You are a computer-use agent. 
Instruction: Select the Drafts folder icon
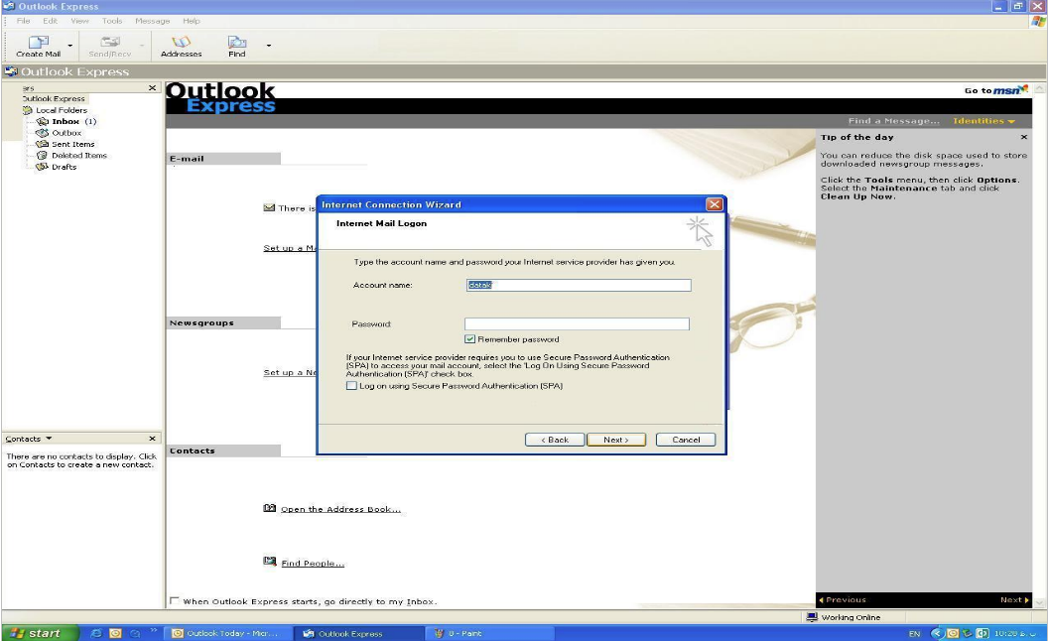tap(43, 167)
